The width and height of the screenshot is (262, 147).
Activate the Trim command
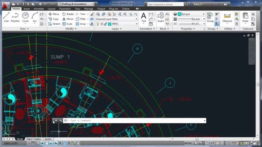[x=81, y=14]
